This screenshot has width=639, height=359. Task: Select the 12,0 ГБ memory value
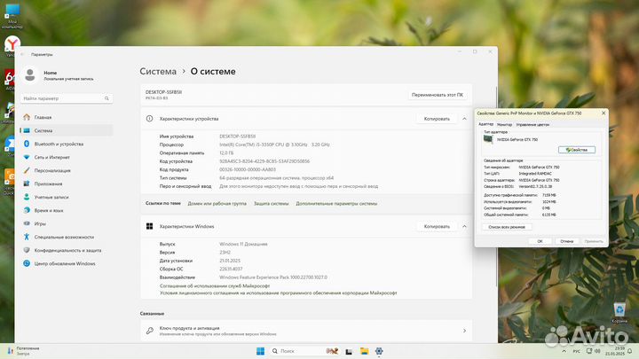click(226, 153)
